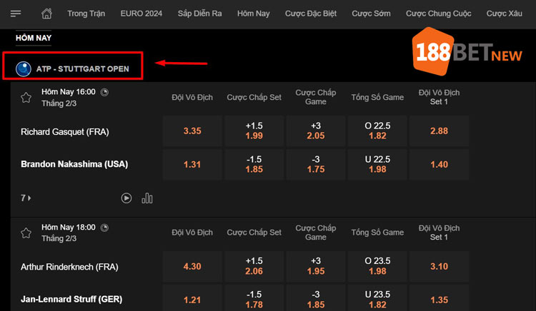Favorite the Gasquet vs Nakashima match star
The width and height of the screenshot is (536, 311).
pos(26,98)
